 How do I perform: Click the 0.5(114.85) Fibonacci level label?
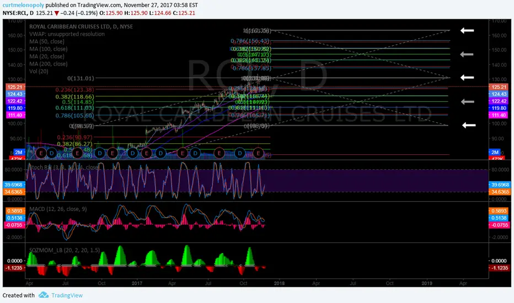click(78, 102)
